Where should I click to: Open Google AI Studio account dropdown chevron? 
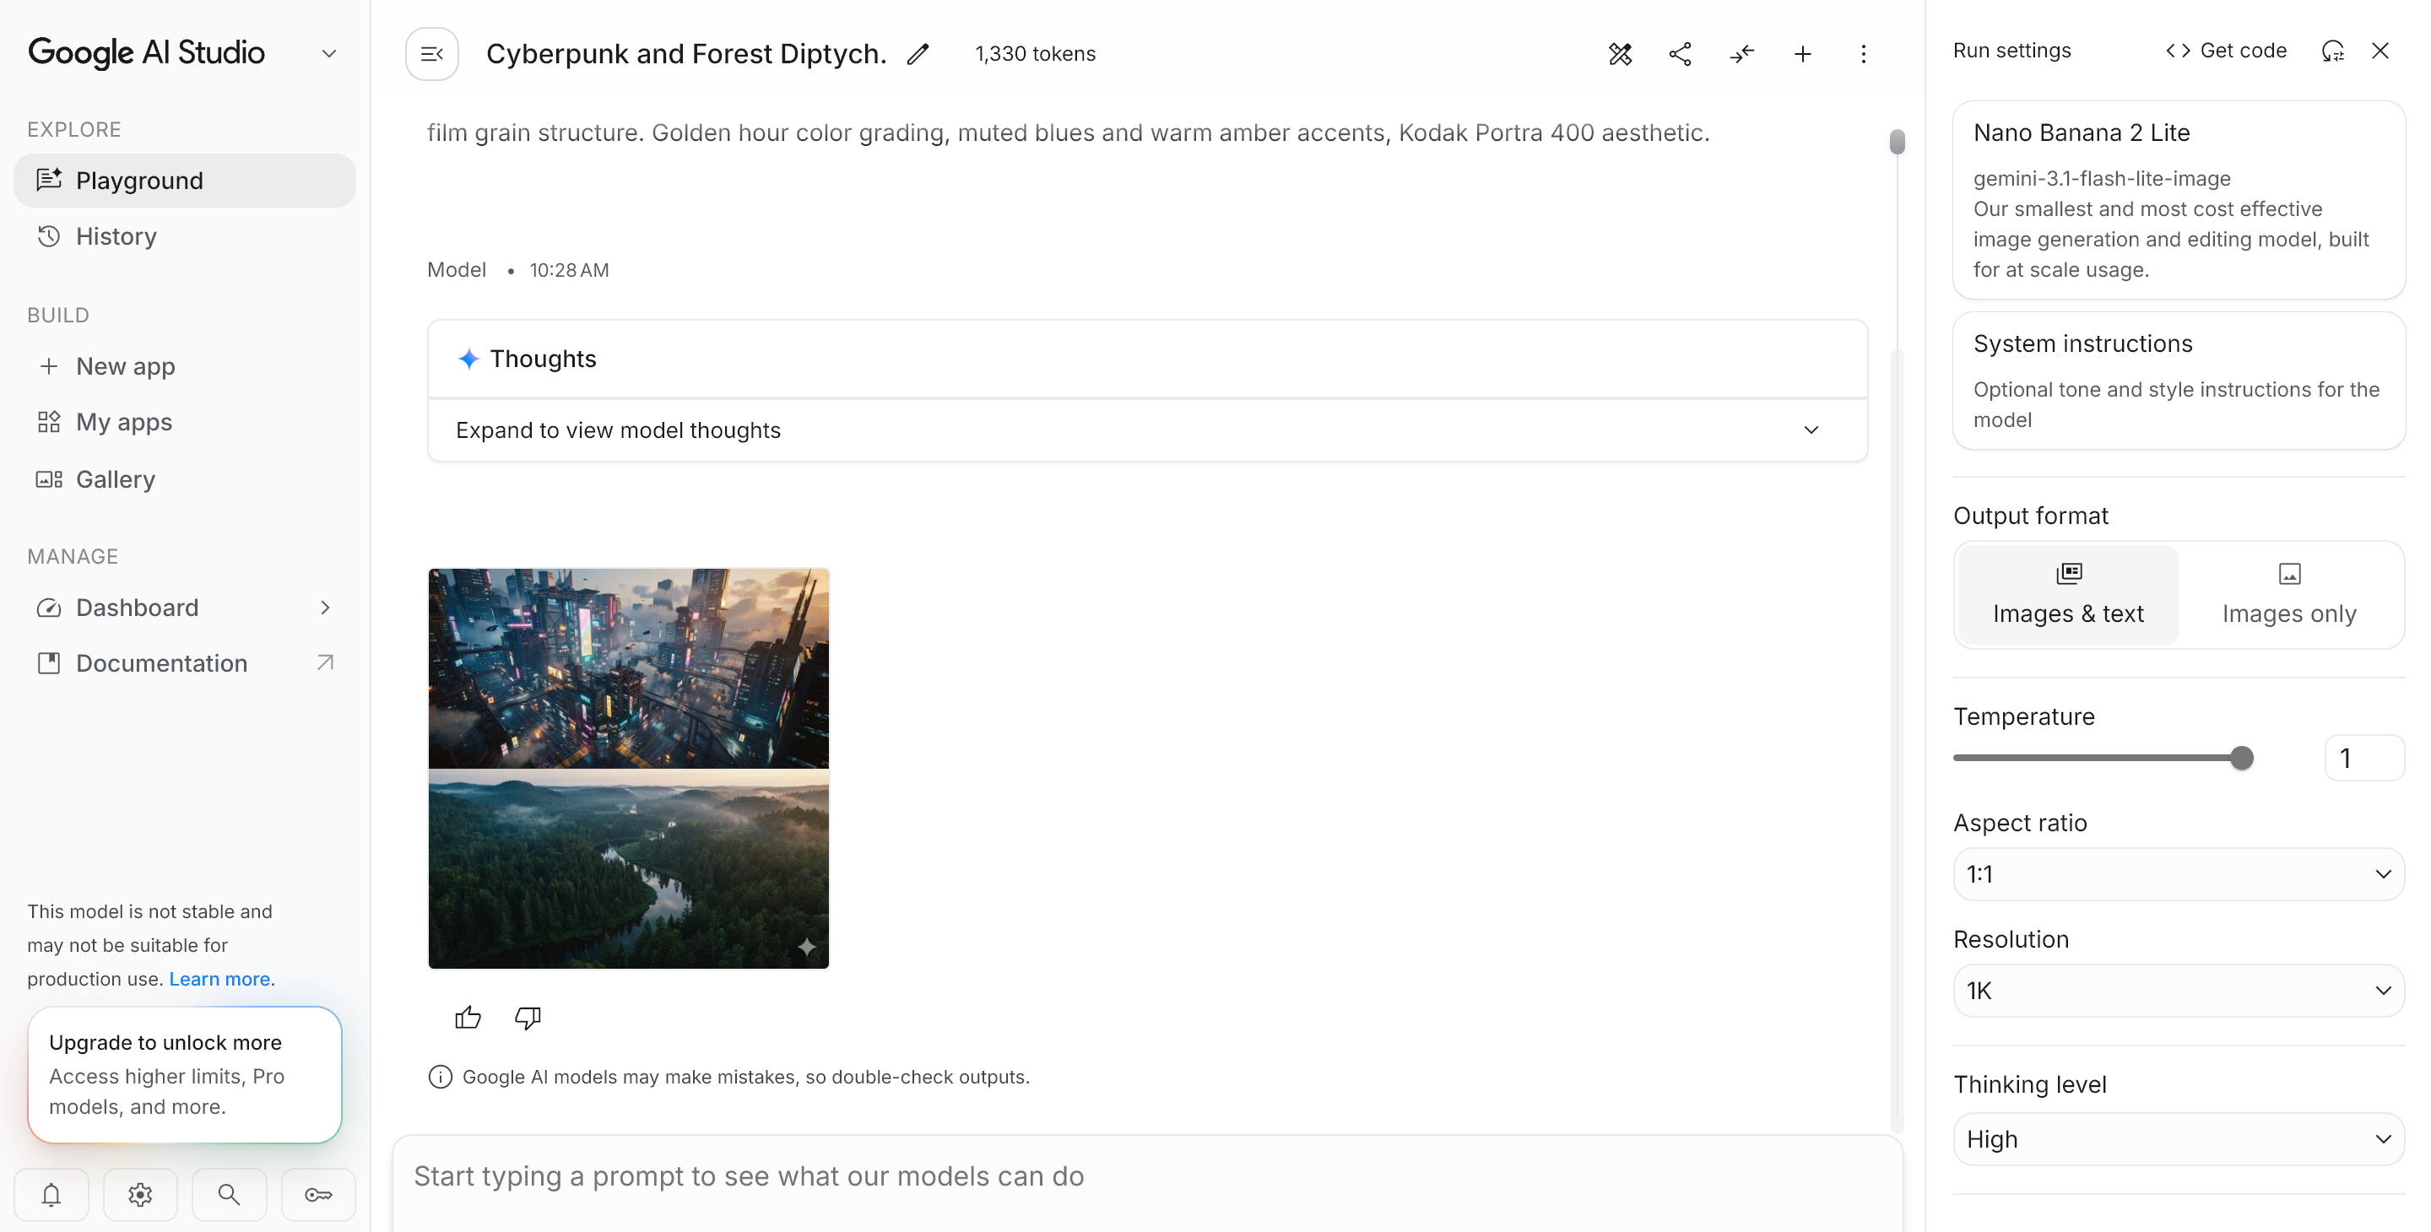point(328,54)
